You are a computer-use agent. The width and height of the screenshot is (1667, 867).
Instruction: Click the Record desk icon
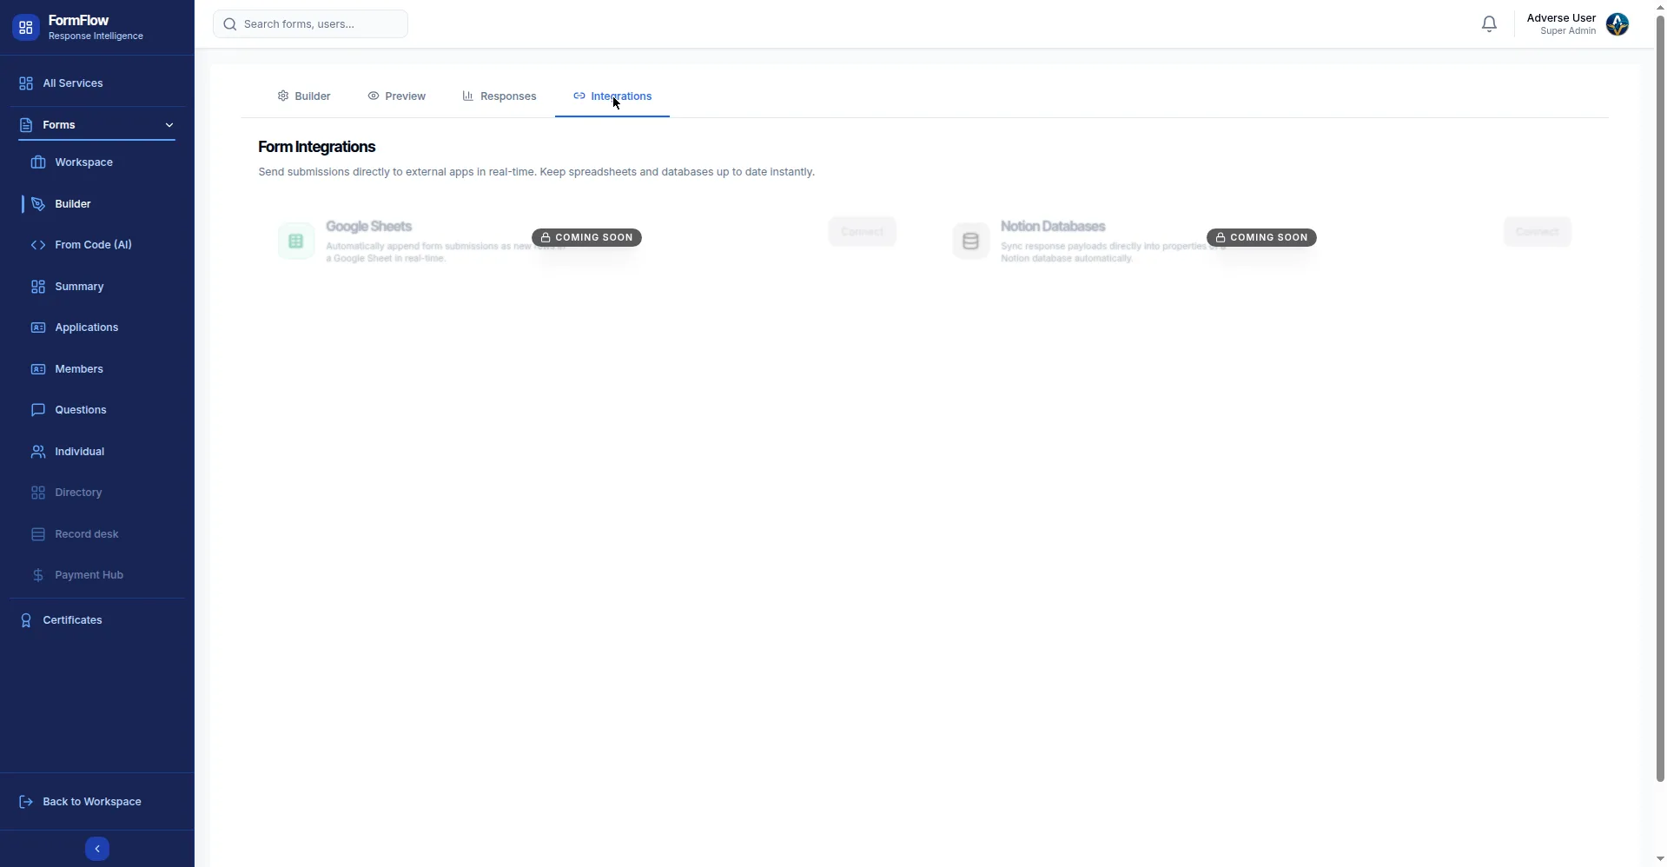[x=38, y=534]
